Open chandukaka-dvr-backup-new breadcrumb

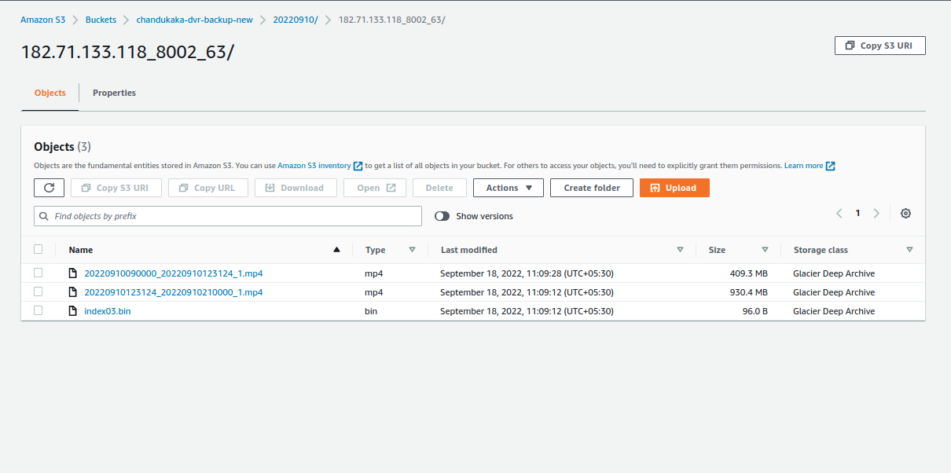[x=195, y=20]
